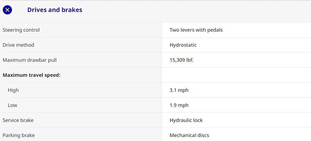Select the Service brake label

(18, 120)
